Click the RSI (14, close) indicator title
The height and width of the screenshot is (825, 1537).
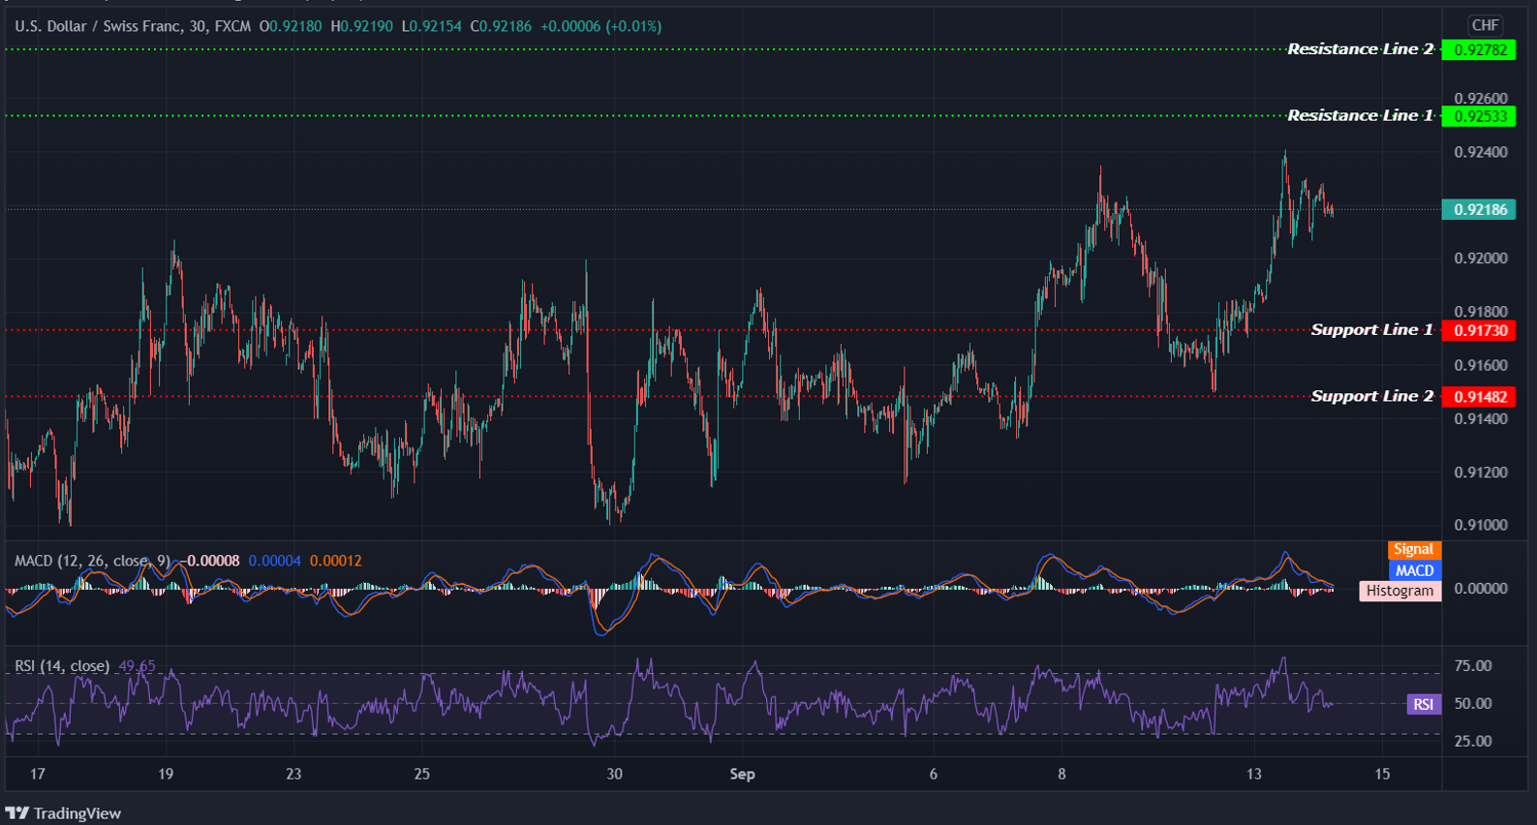coord(62,666)
